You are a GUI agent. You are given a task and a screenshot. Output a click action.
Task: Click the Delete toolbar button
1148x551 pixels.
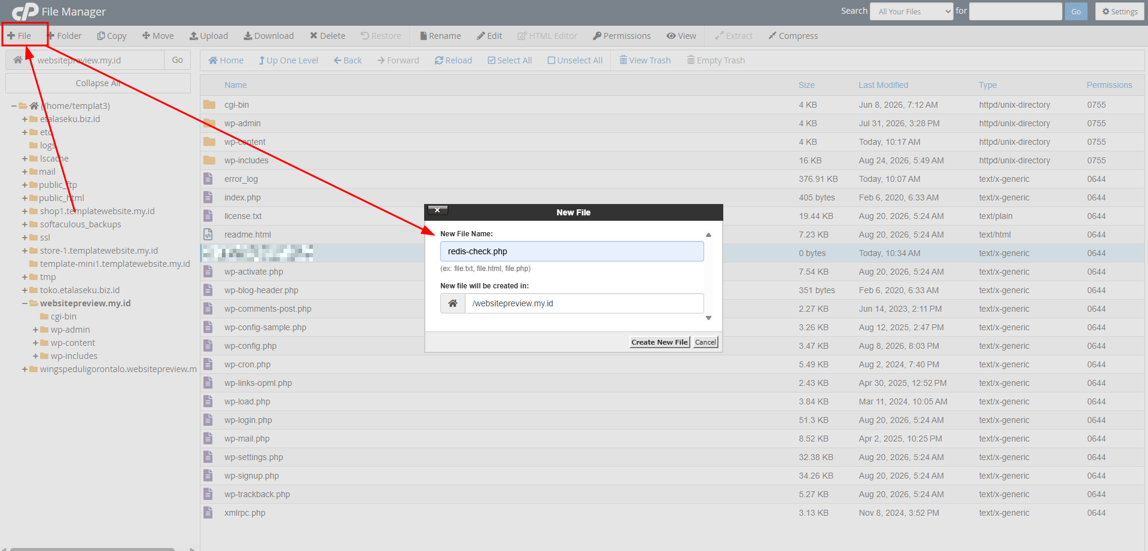[x=327, y=36]
